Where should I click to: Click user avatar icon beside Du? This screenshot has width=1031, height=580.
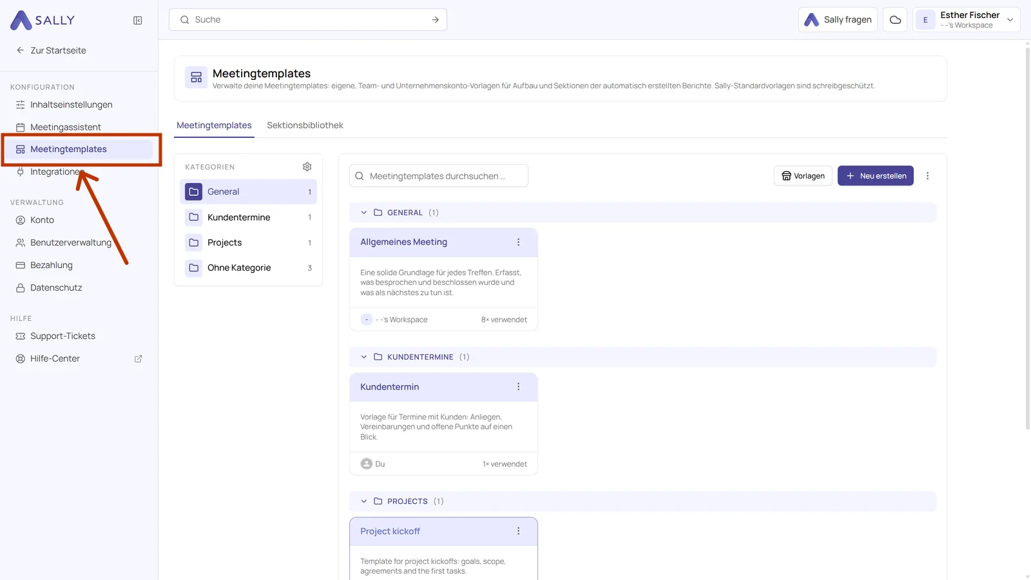(367, 464)
